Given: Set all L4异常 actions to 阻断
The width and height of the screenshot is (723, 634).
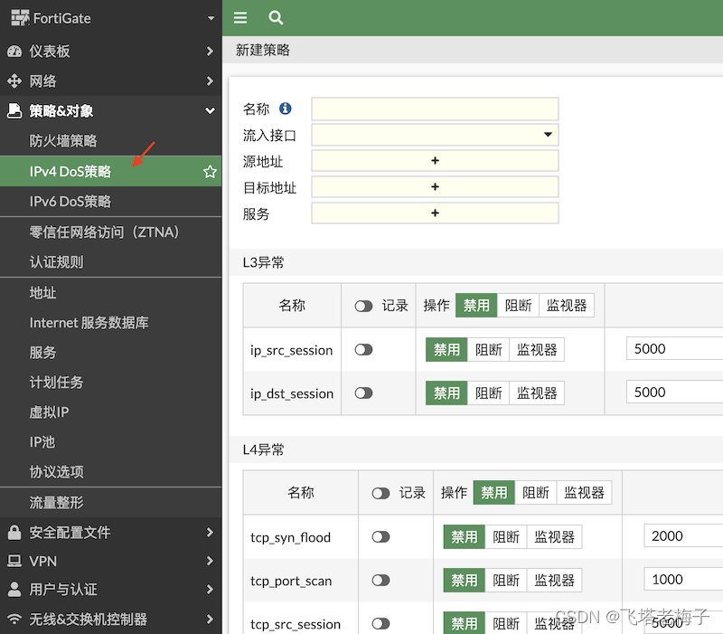Looking at the screenshot, I should tap(535, 493).
